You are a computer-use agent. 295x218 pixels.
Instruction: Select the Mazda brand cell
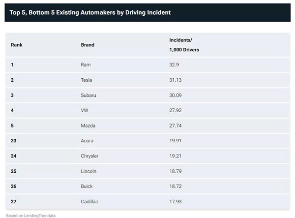(88, 125)
